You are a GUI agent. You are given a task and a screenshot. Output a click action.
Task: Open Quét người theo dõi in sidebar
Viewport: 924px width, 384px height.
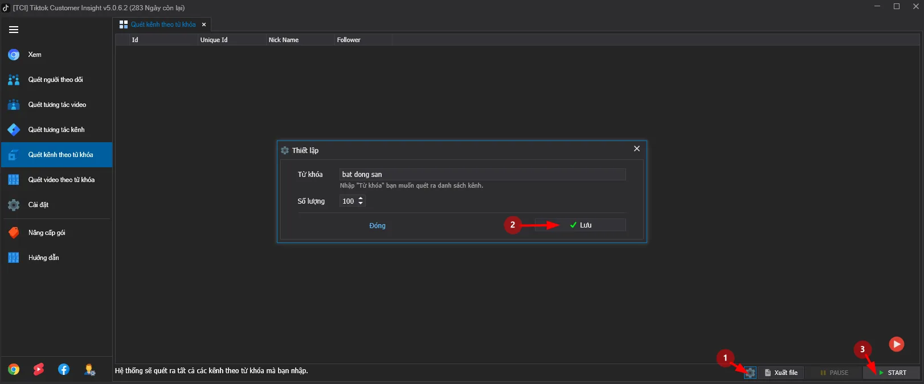tap(56, 80)
